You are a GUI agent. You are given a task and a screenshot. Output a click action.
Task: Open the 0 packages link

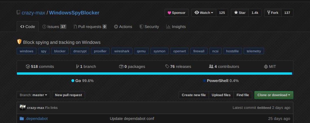pyautogui.click(x=132, y=66)
